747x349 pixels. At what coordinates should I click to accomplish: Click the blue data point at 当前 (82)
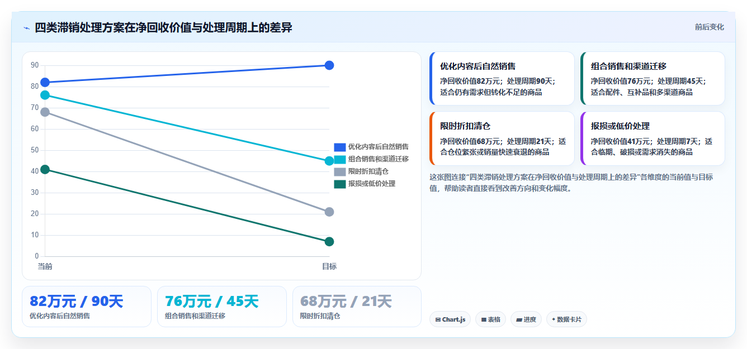click(x=45, y=83)
